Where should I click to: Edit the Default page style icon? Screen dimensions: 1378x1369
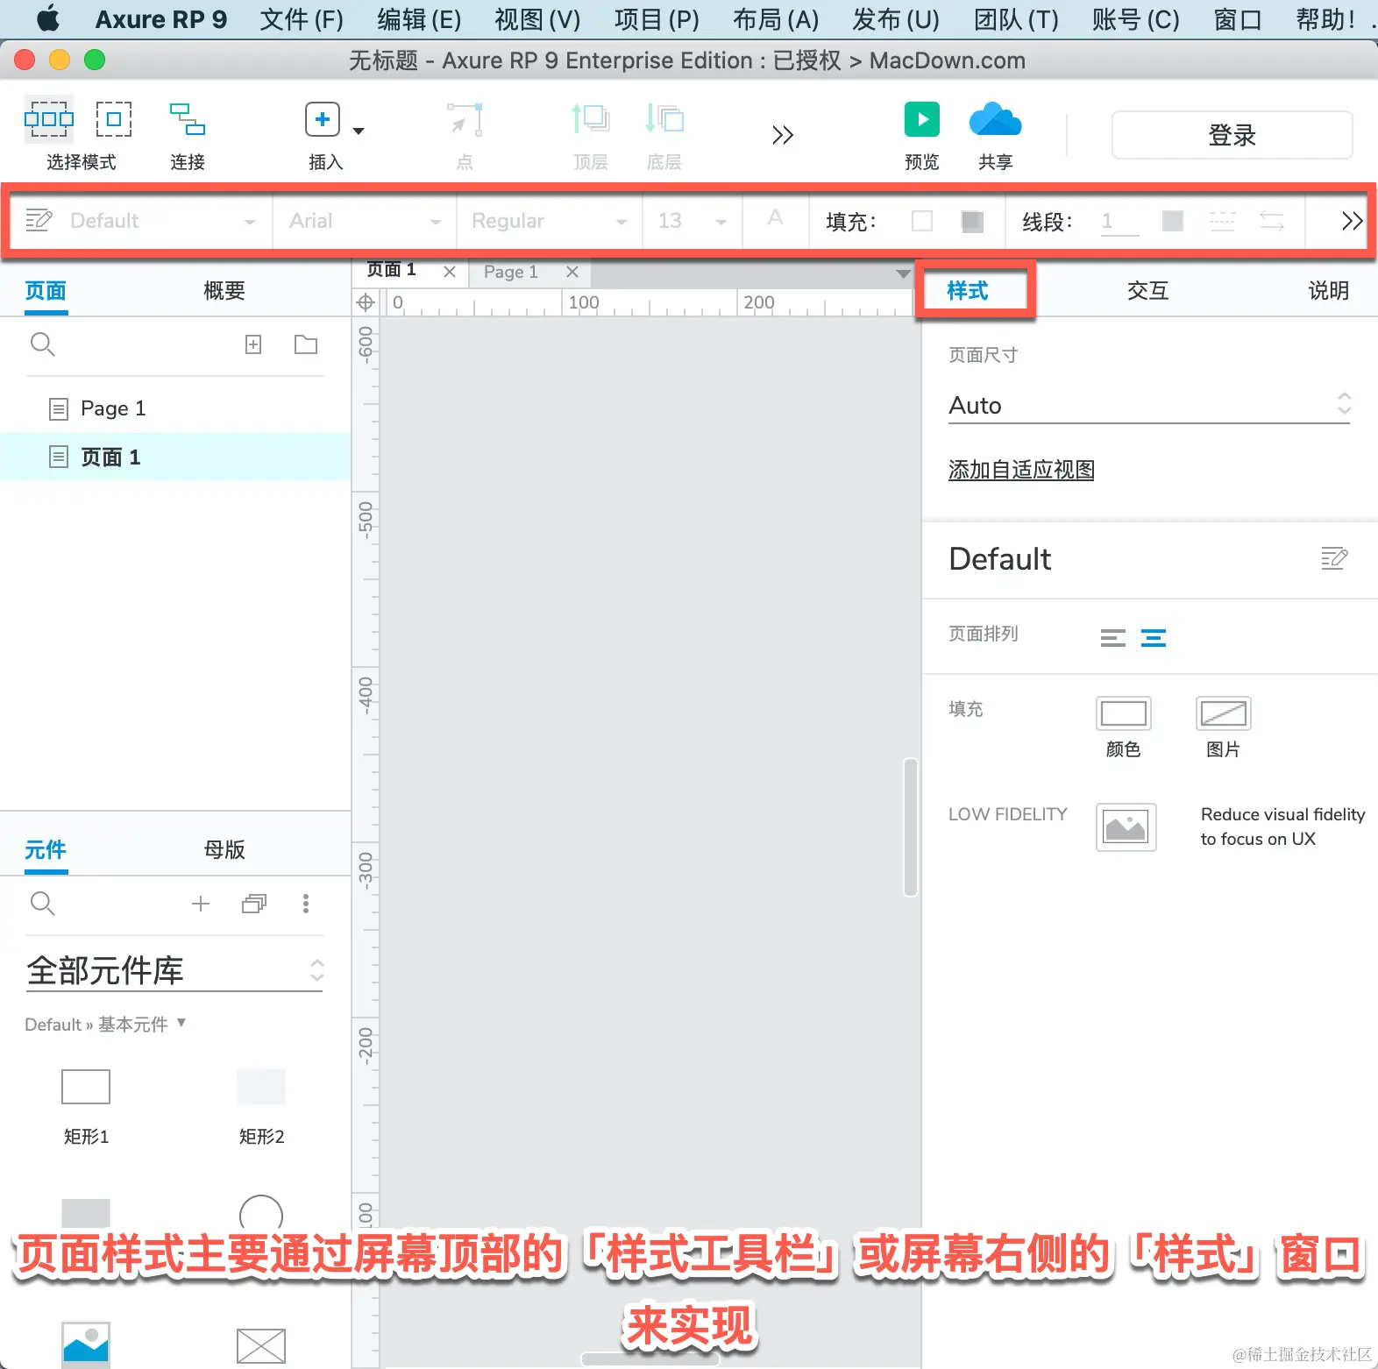click(x=1334, y=557)
